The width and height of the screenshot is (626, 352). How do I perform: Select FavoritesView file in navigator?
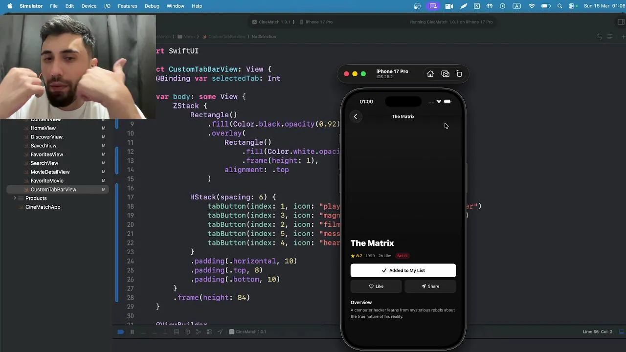click(x=47, y=154)
